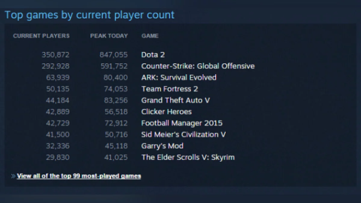Open the Dota 2 game link

pyautogui.click(x=153, y=55)
